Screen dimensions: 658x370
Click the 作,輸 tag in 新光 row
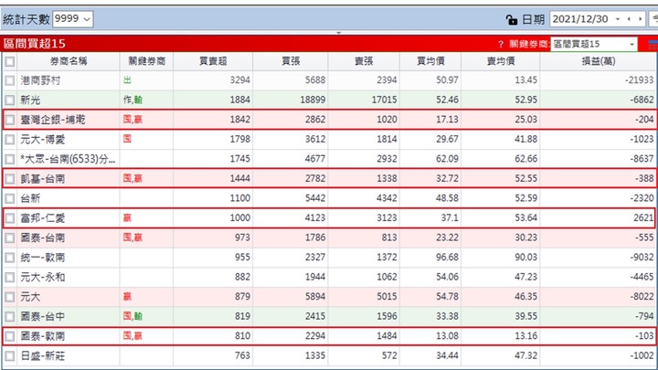tap(133, 100)
